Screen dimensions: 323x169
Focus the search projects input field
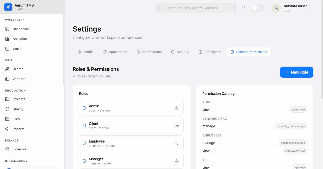point(195,8)
